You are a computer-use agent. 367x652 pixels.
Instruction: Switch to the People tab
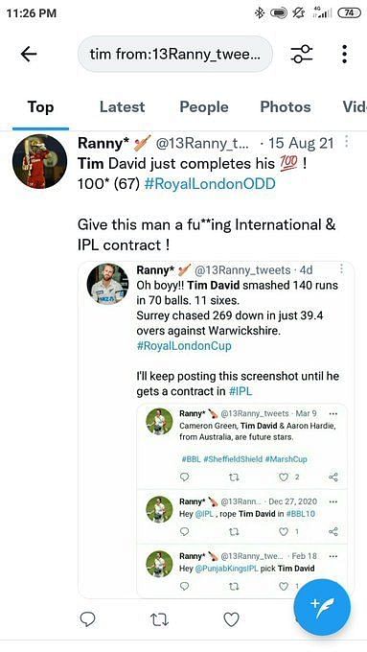click(x=204, y=106)
